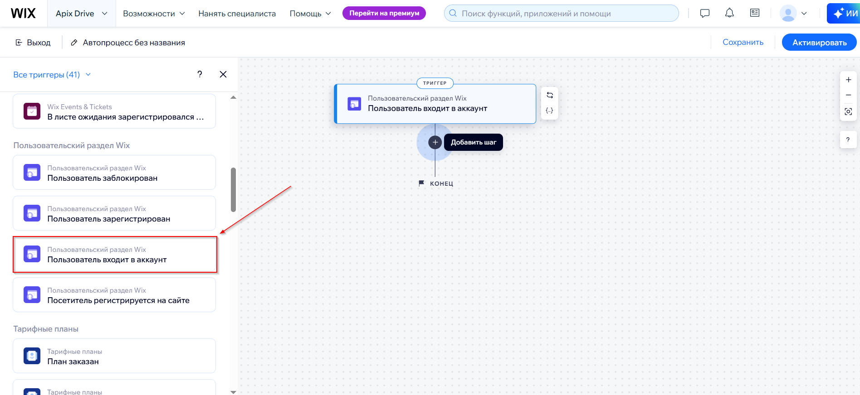Open trigger data braces icon

point(549,111)
